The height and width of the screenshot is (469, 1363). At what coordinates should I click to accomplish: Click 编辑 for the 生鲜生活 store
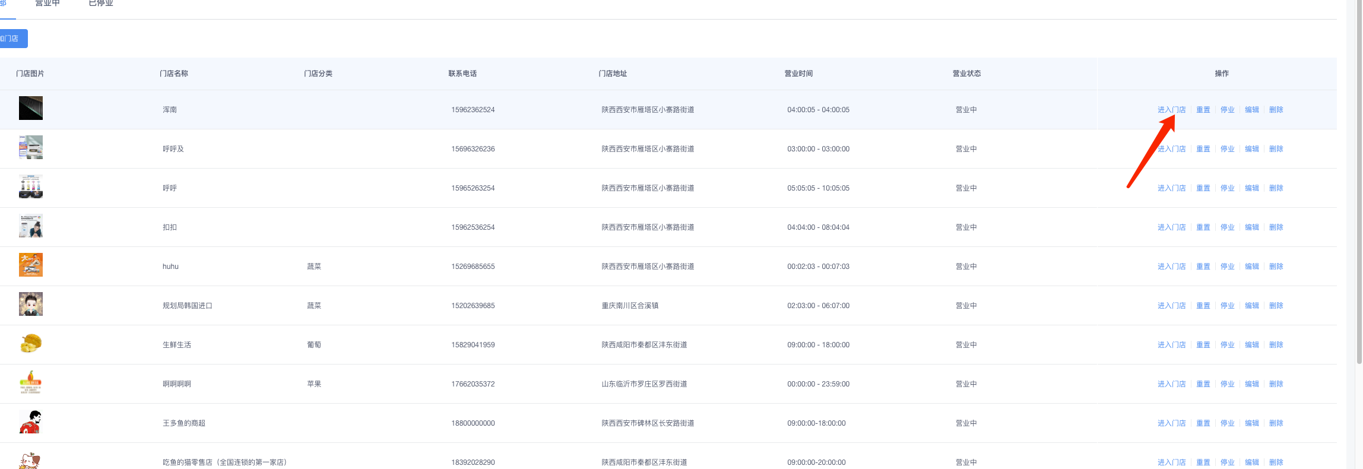(x=1251, y=345)
